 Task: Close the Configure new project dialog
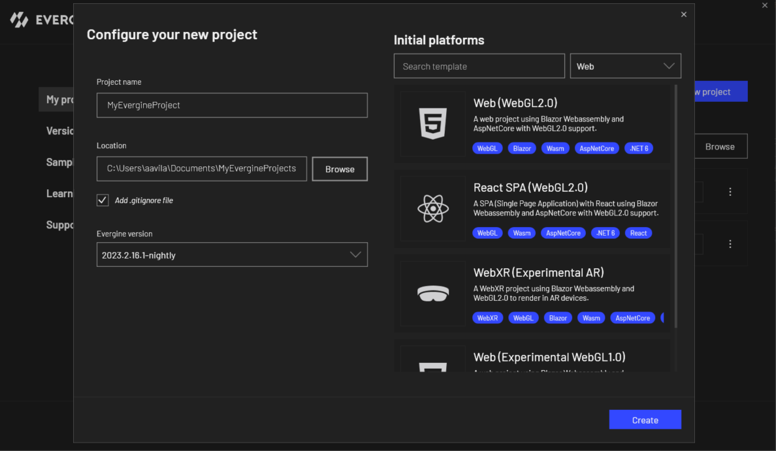coord(683,14)
